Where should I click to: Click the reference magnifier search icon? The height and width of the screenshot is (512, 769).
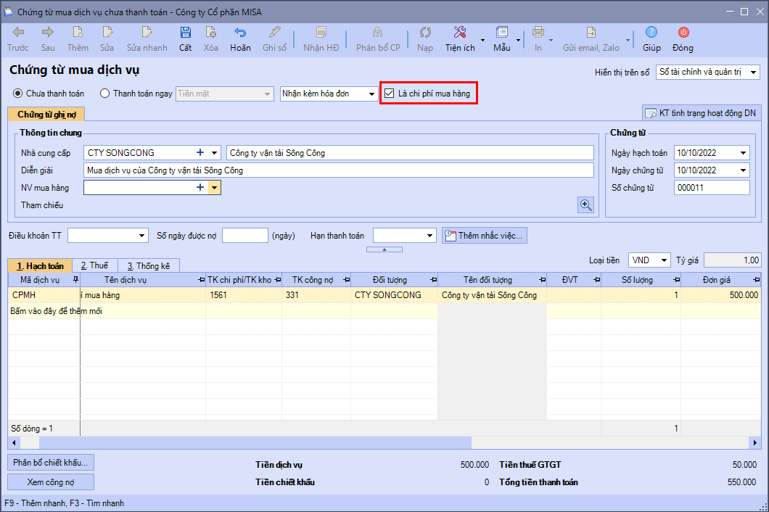585,205
